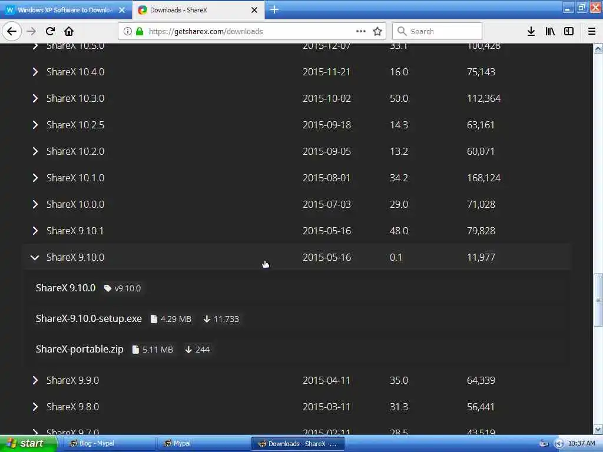The width and height of the screenshot is (603, 452).
Task: Open the browser home page
Action: [x=69, y=32]
